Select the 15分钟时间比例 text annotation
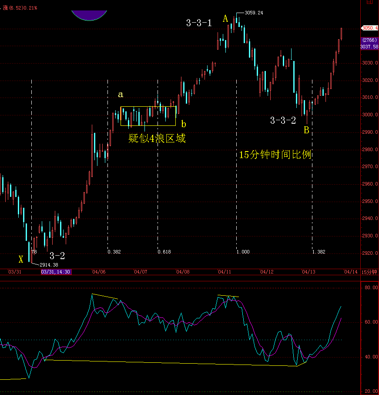 [275, 155]
